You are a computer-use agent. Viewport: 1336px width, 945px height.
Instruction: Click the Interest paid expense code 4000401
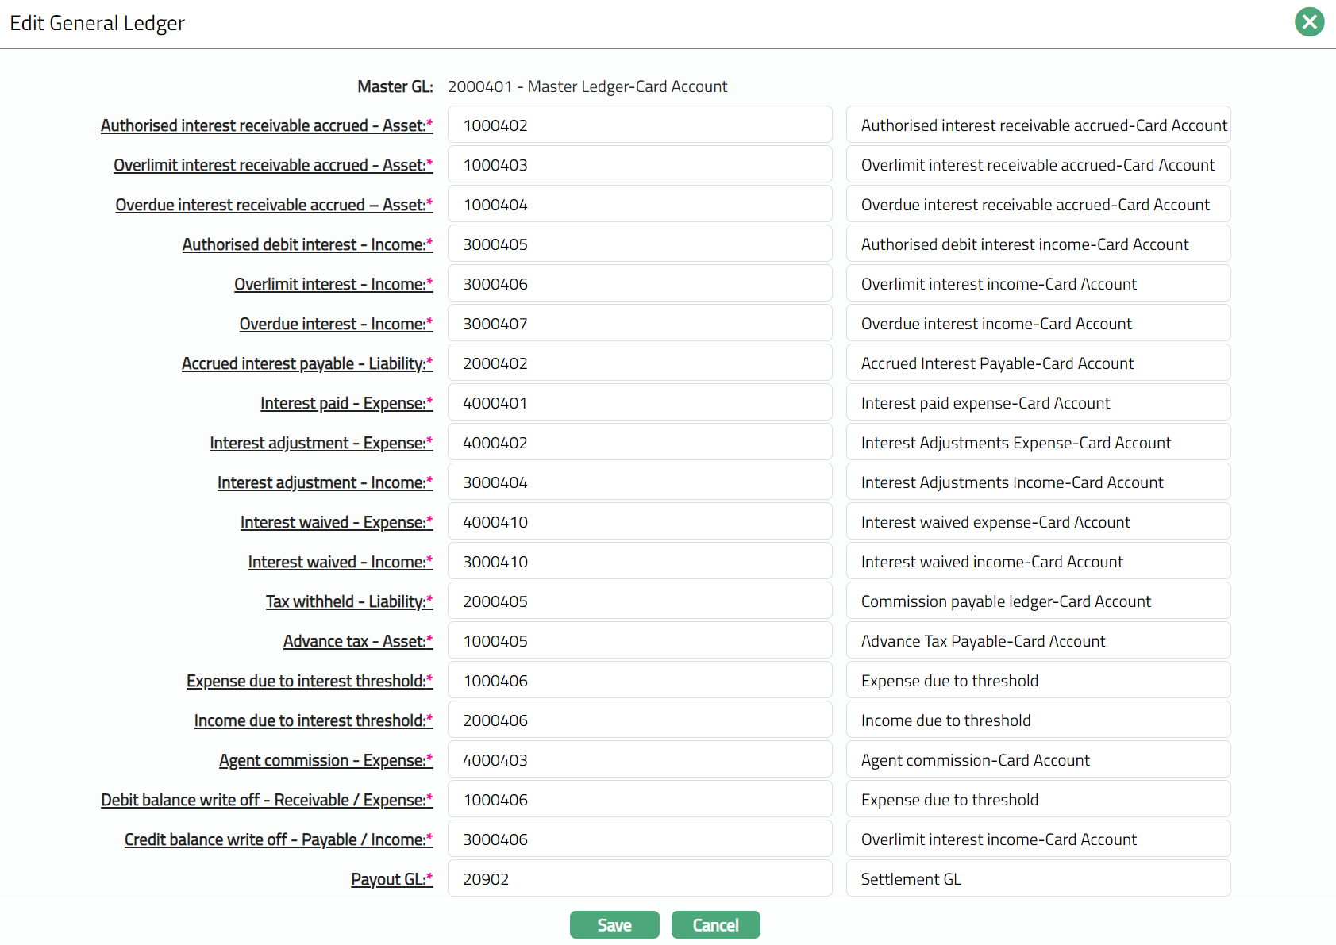[x=639, y=403]
